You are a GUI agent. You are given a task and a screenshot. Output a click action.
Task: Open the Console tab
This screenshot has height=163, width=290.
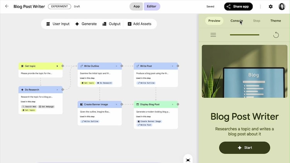[237, 21]
